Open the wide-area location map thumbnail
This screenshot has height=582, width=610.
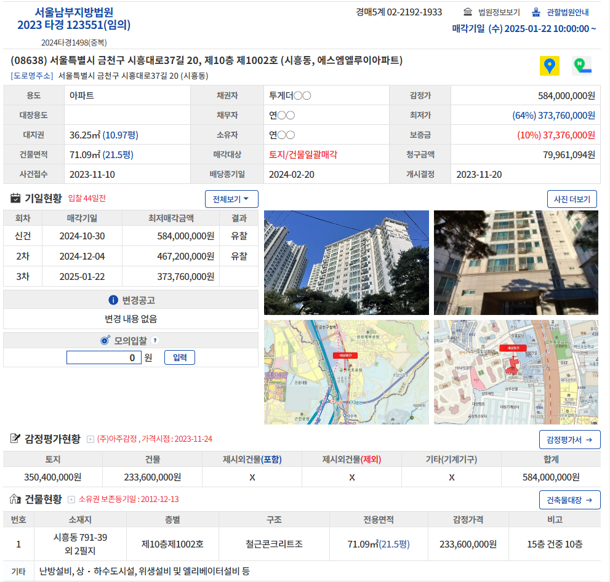coord(346,372)
